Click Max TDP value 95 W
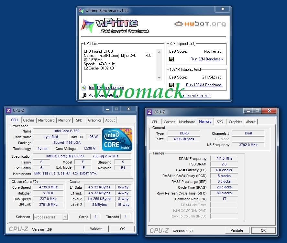 pyautogui.click(x=94, y=137)
